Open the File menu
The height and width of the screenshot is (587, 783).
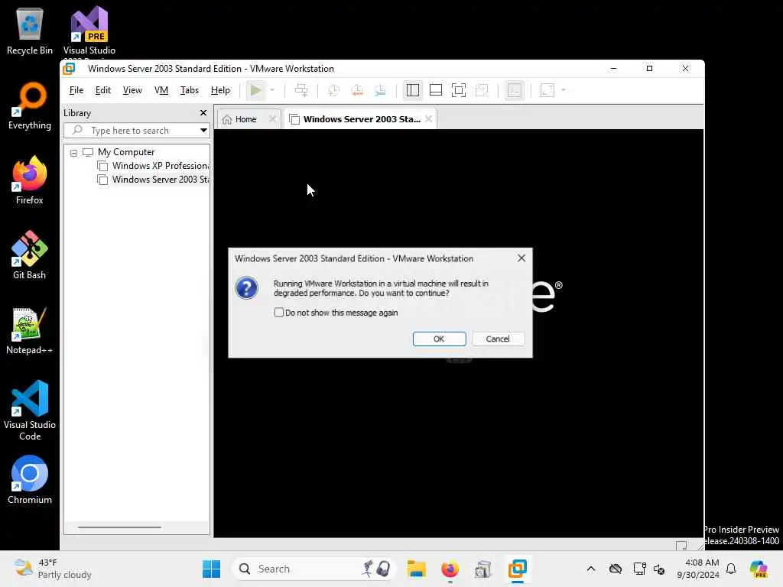(76, 90)
